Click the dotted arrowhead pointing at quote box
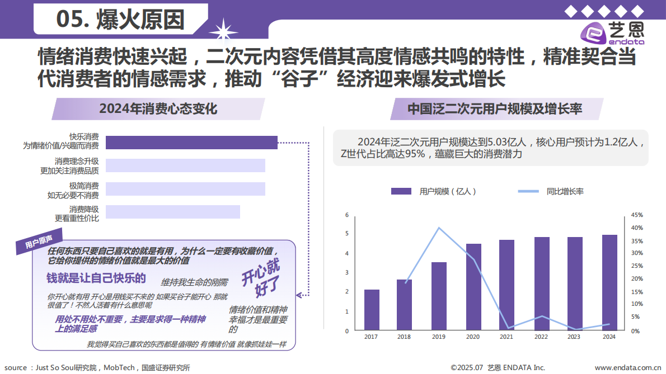 click(x=299, y=295)
